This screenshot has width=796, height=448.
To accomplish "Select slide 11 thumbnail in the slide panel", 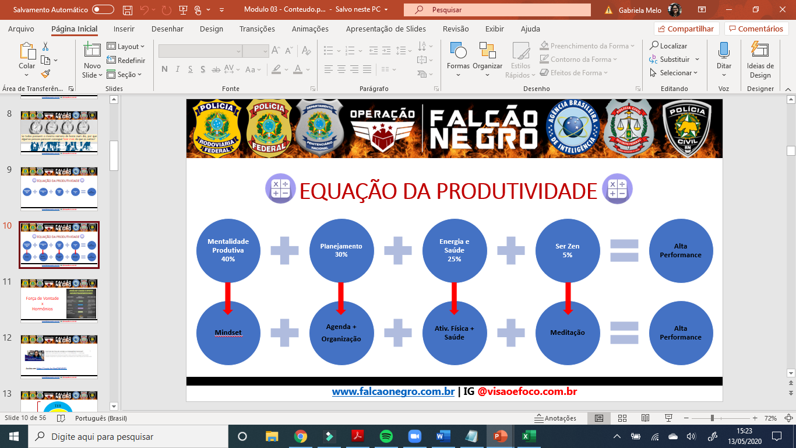I will (x=59, y=302).
